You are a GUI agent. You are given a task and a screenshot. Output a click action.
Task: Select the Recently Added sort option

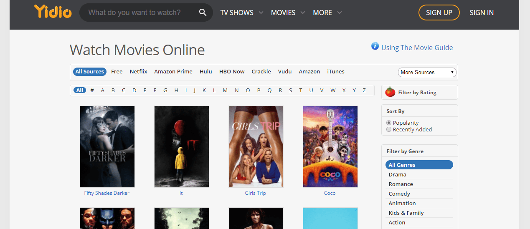tap(389, 129)
